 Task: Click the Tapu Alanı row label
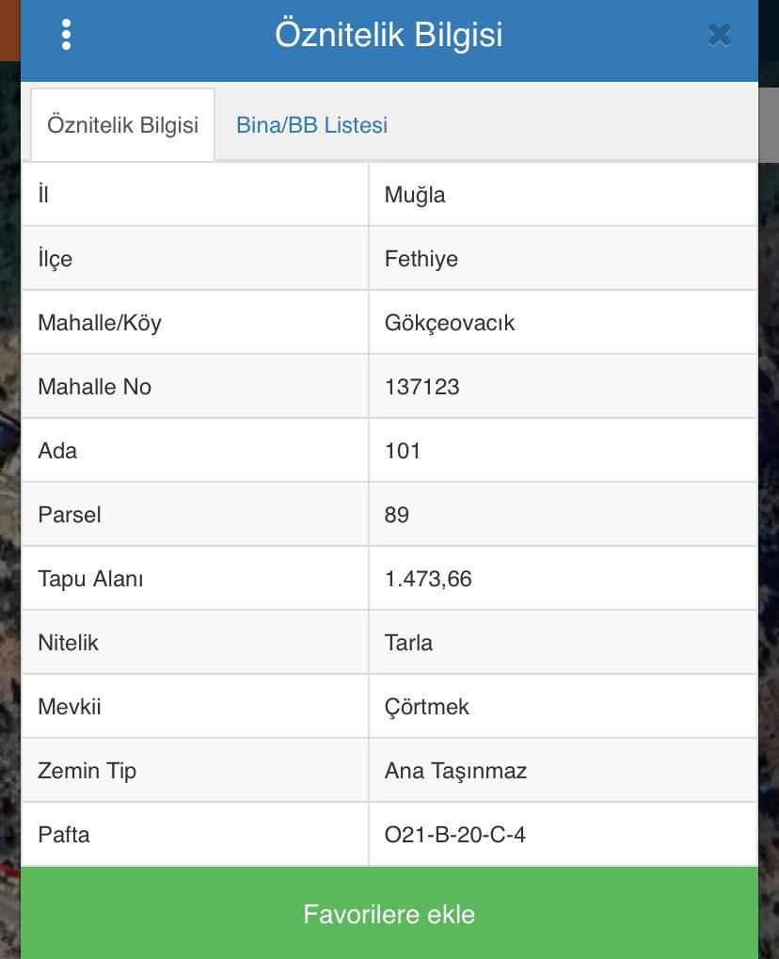click(x=90, y=579)
